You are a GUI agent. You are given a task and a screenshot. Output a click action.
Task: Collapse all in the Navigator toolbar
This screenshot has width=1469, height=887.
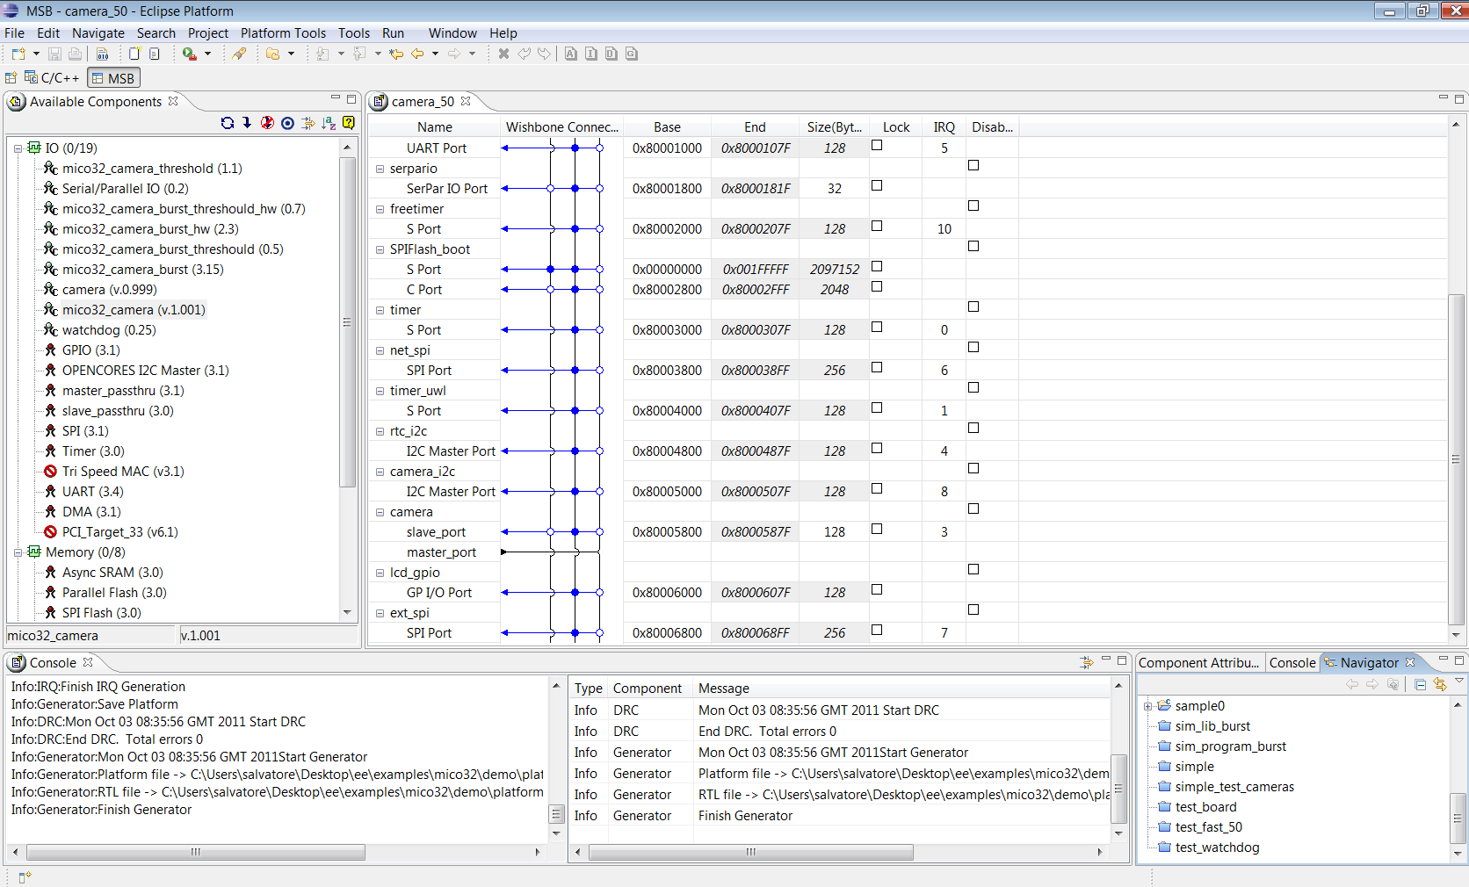tap(1421, 685)
